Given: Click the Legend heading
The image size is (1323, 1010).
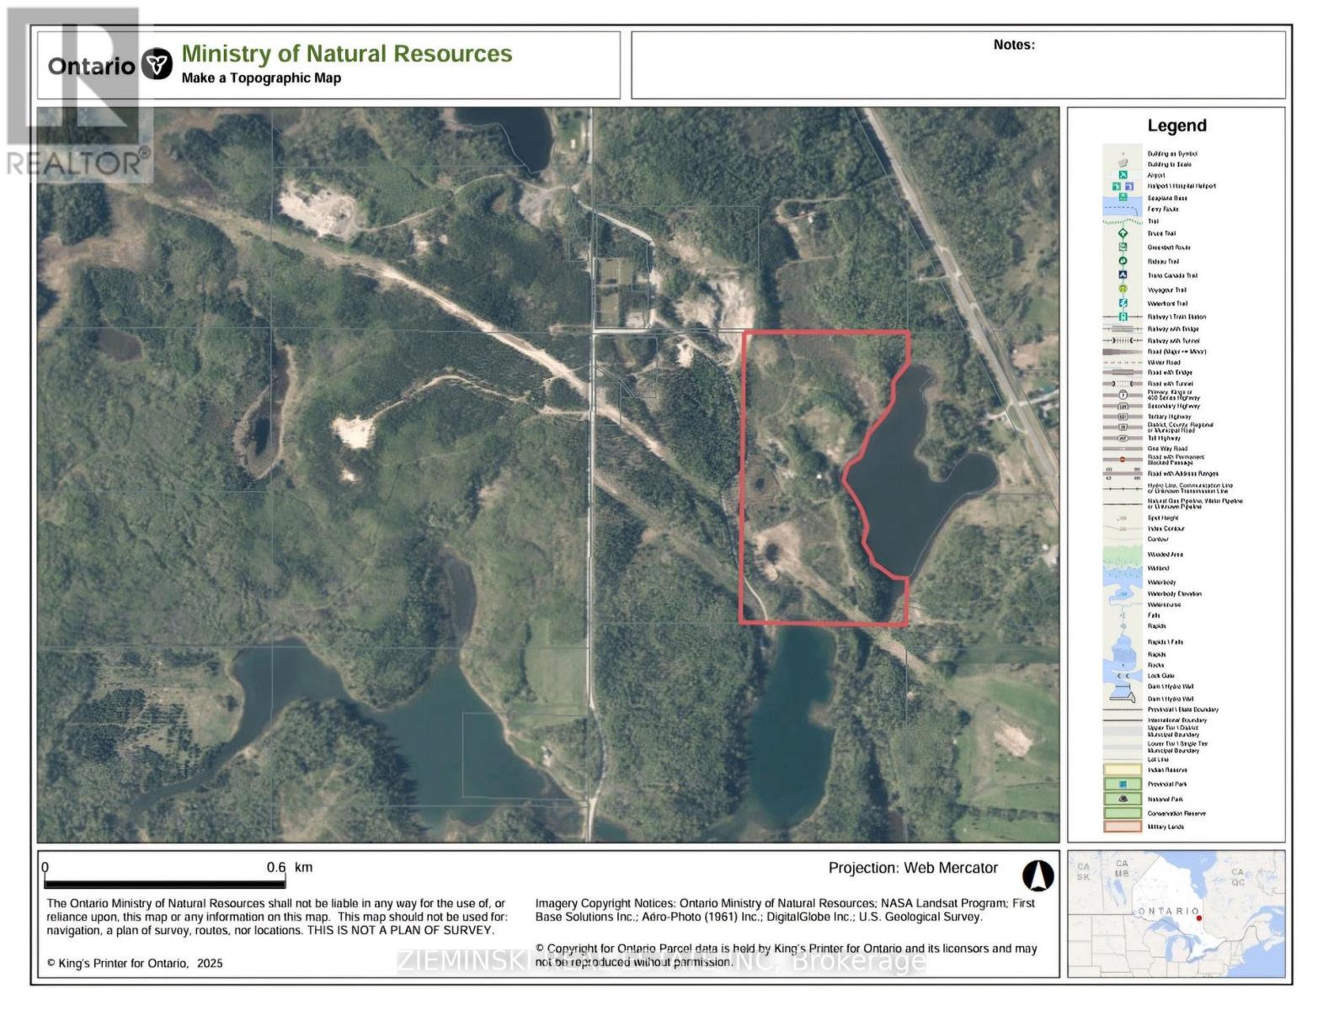Looking at the screenshot, I should [x=1176, y=125].
